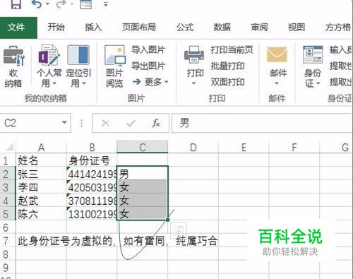Image resolution: width=353 pixels, height=279 pixels.
Task: Click the 身份证 ID card icon
Action: click(313, 54)
